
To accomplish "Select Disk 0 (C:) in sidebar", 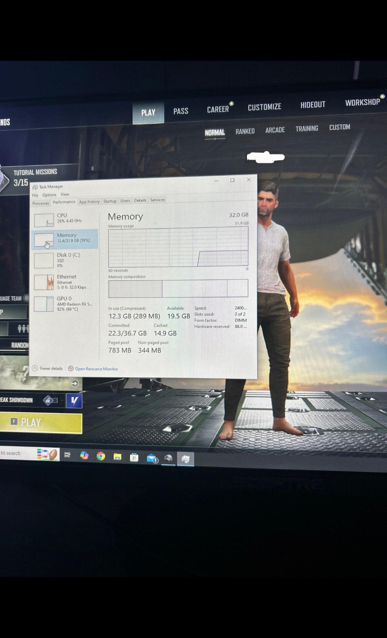I will 65,260.
